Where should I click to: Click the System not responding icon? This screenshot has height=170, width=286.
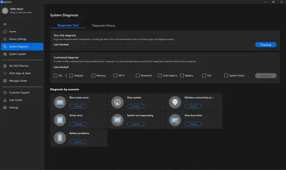click(x=117, y=120)
